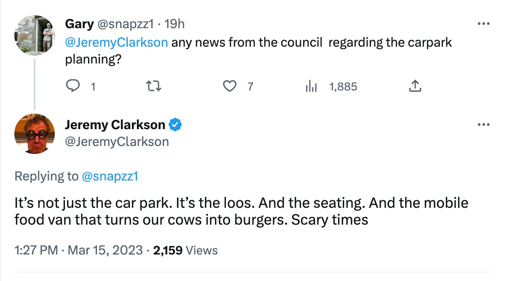Screen dimensions: 505x281
Task: Share Gary's tweet
Action: click(x=414, y=86)
